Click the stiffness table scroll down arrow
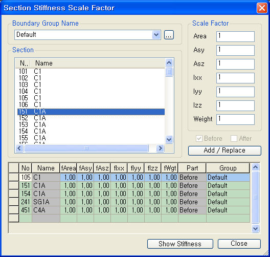This screenshot has width=270, height=257. click(255, 229)
